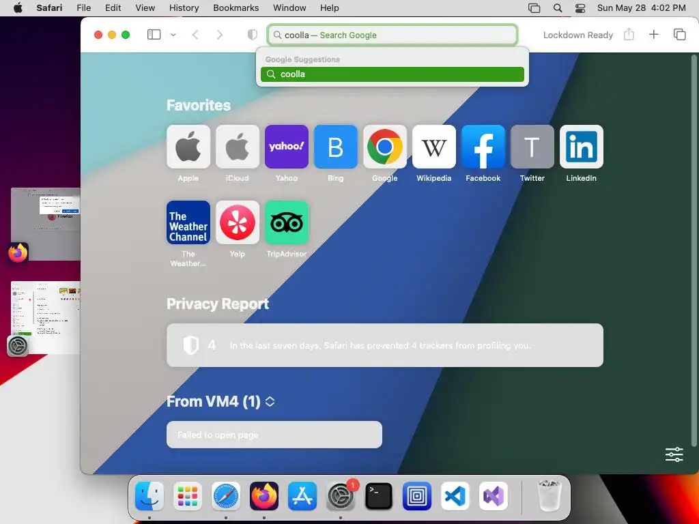
Task: Open Launchpad from the Dock
Action: pos(187,496)
